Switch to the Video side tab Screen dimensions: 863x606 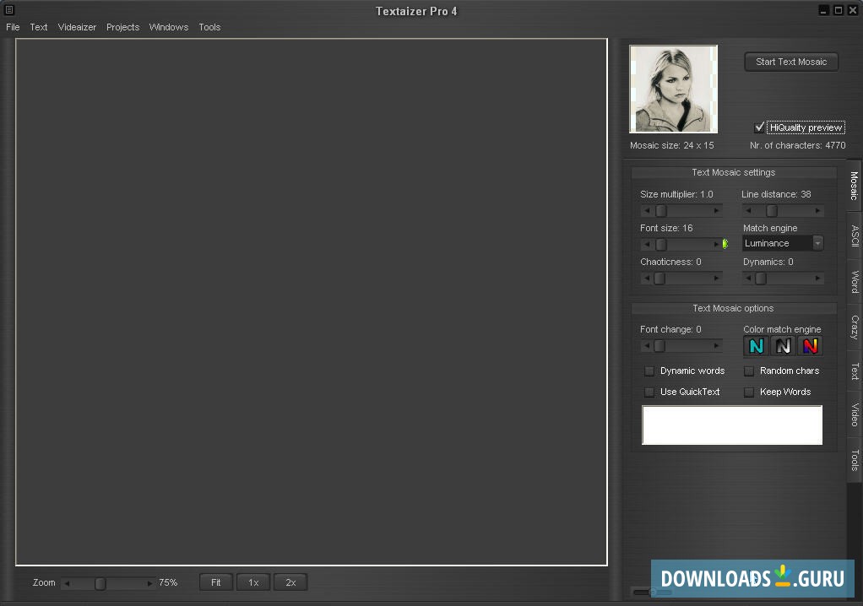[855, 414]
